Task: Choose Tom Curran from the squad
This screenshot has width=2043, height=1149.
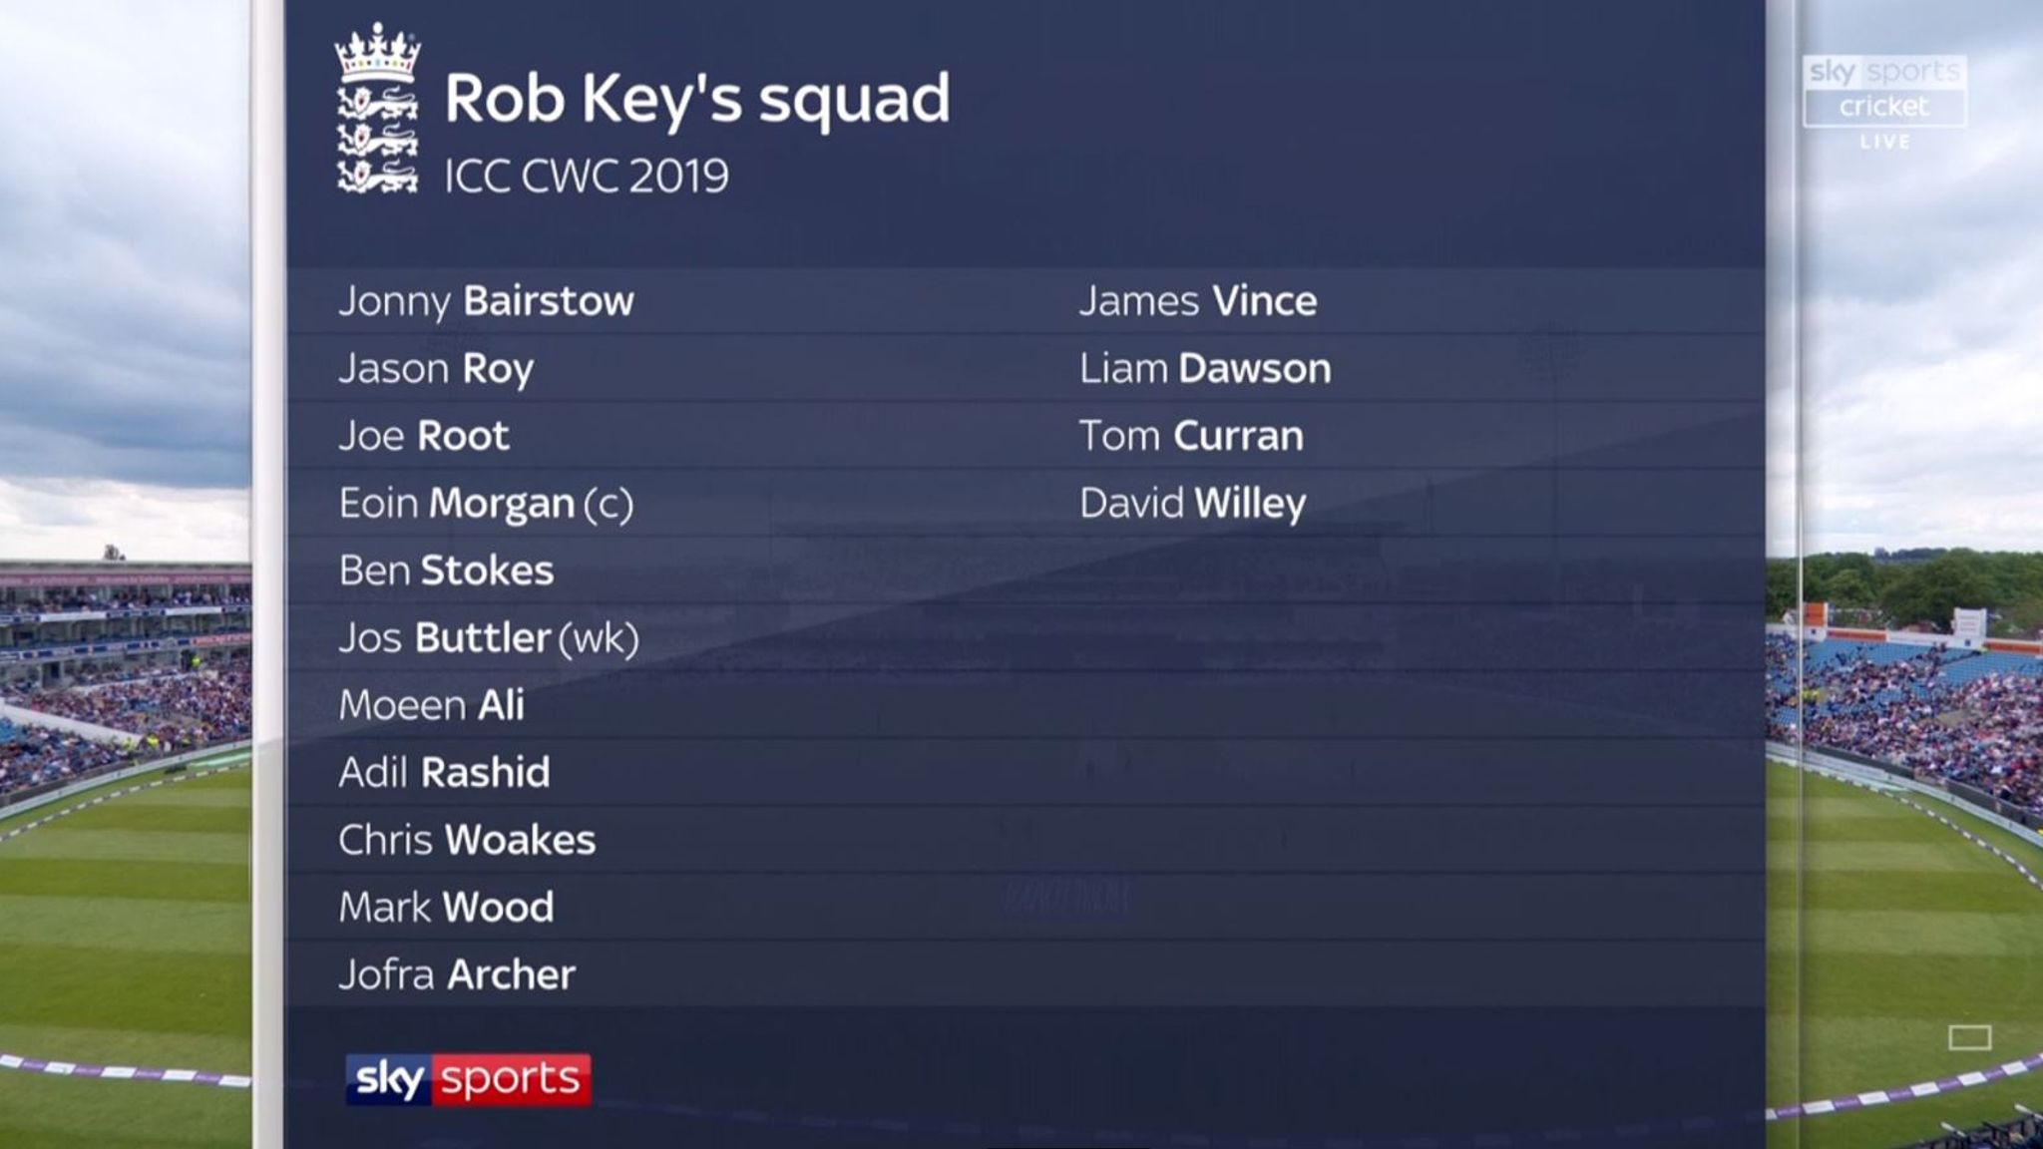Action: tap(1191, 436)
